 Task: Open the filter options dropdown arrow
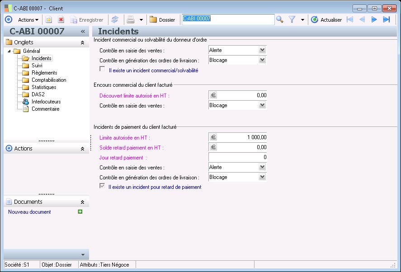click(302, 20)
